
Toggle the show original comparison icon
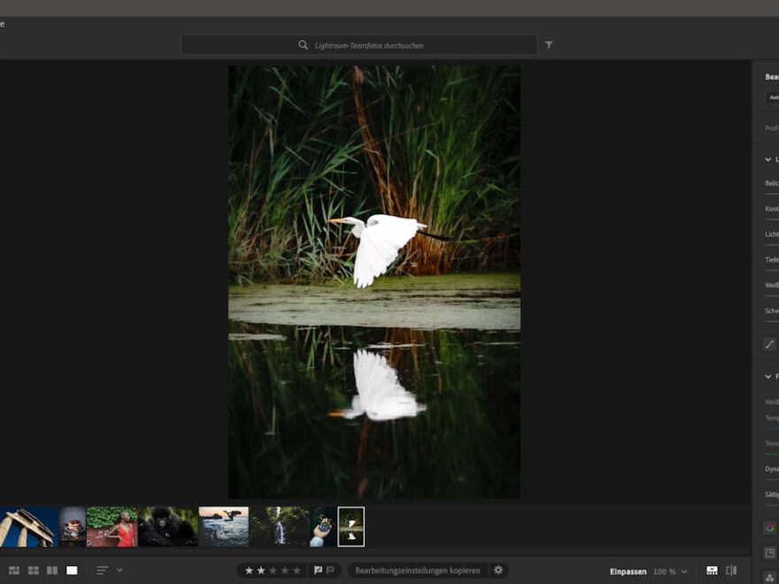pos(731,571)
